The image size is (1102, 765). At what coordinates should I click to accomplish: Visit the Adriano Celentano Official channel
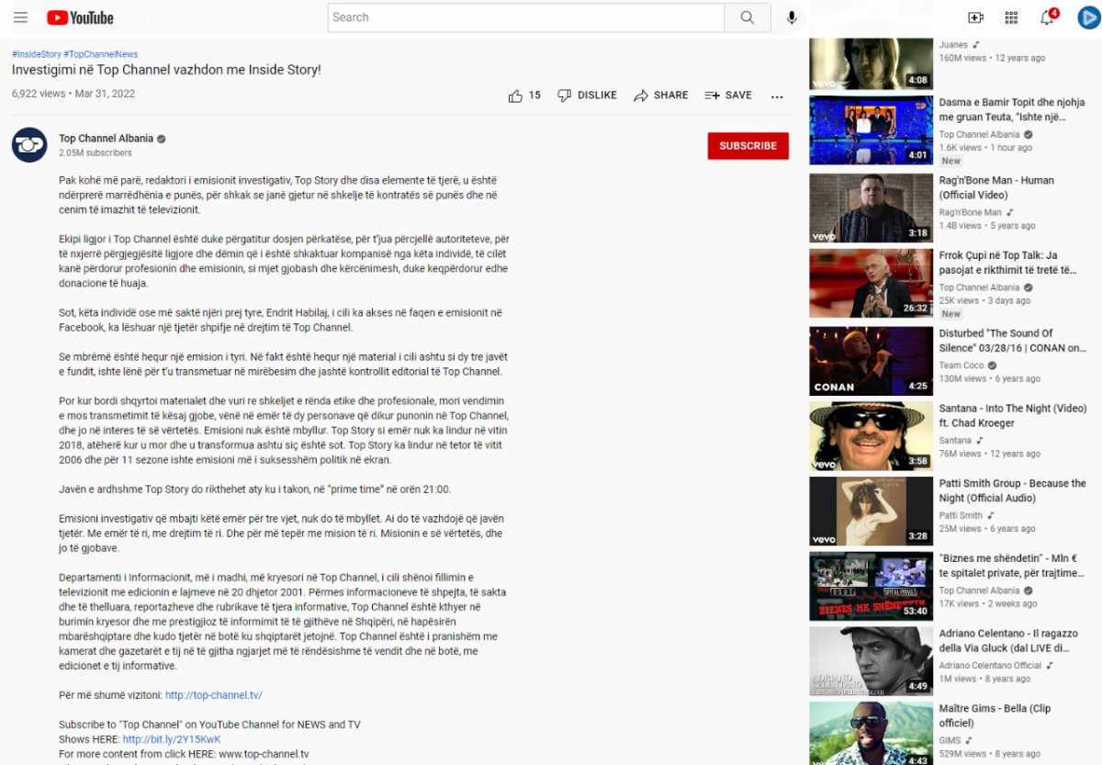pos(990,666)
